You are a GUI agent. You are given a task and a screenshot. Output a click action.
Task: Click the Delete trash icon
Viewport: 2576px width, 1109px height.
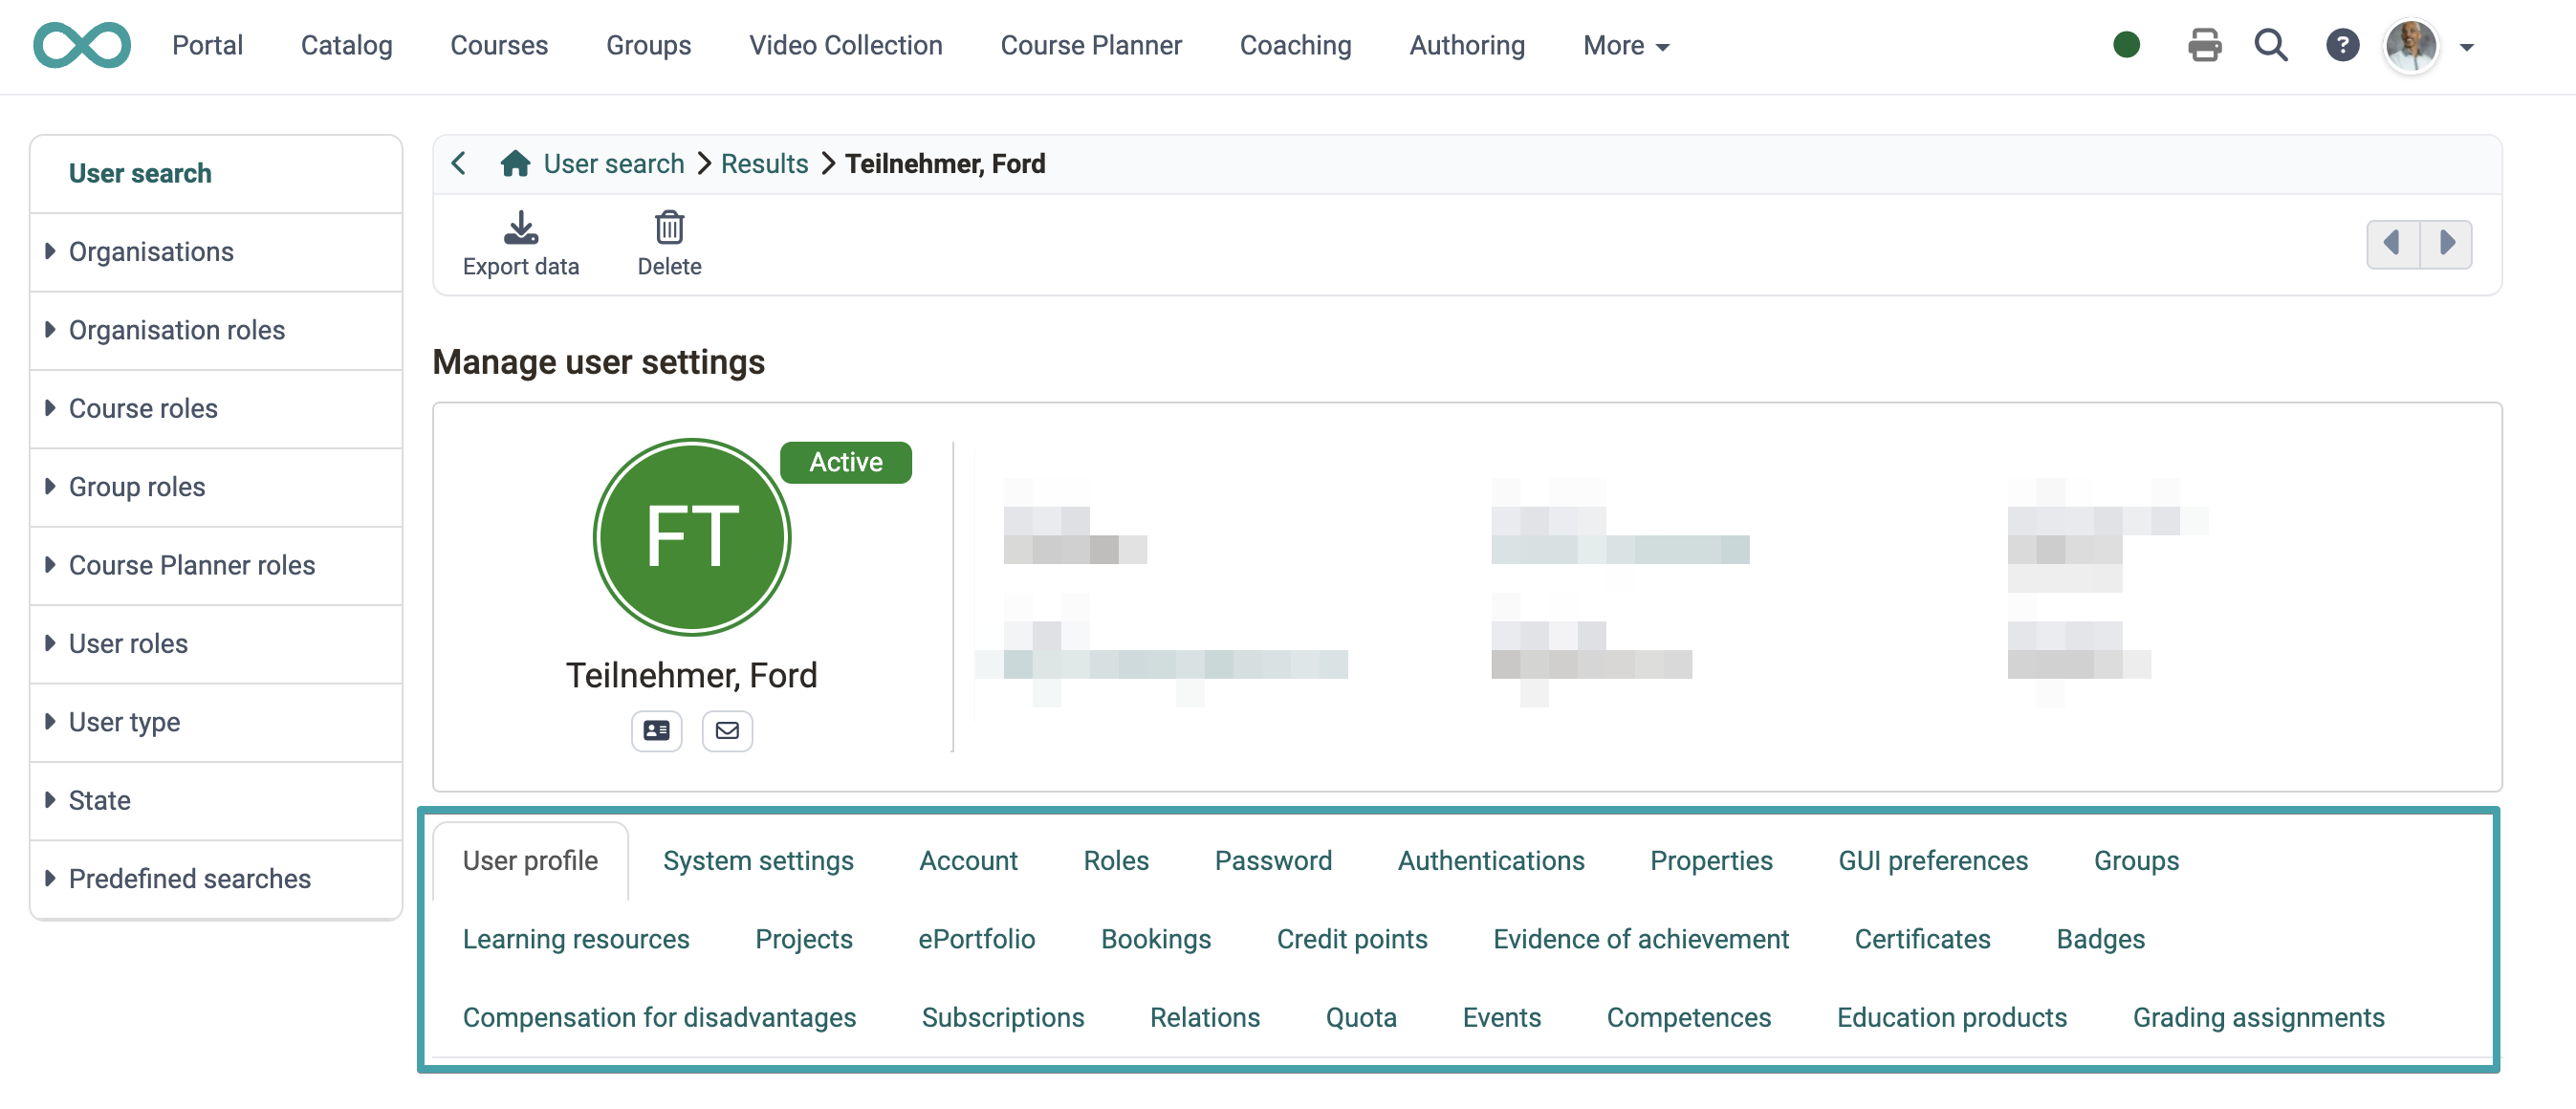tap(669, 228)
